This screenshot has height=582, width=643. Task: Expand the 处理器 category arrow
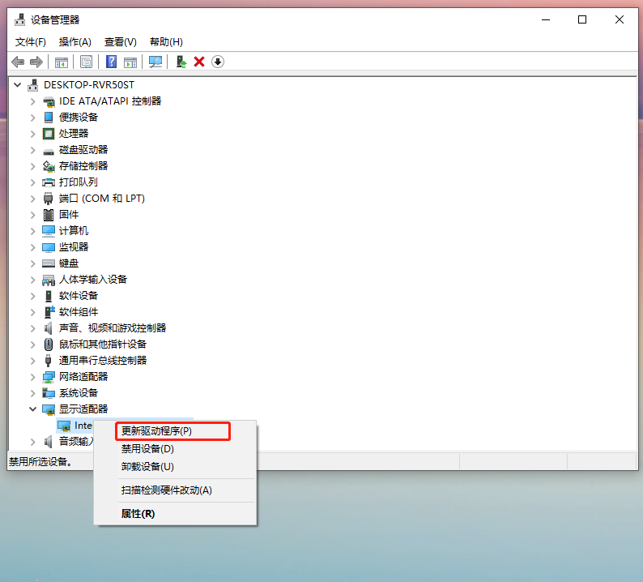[x=33, y=134]
